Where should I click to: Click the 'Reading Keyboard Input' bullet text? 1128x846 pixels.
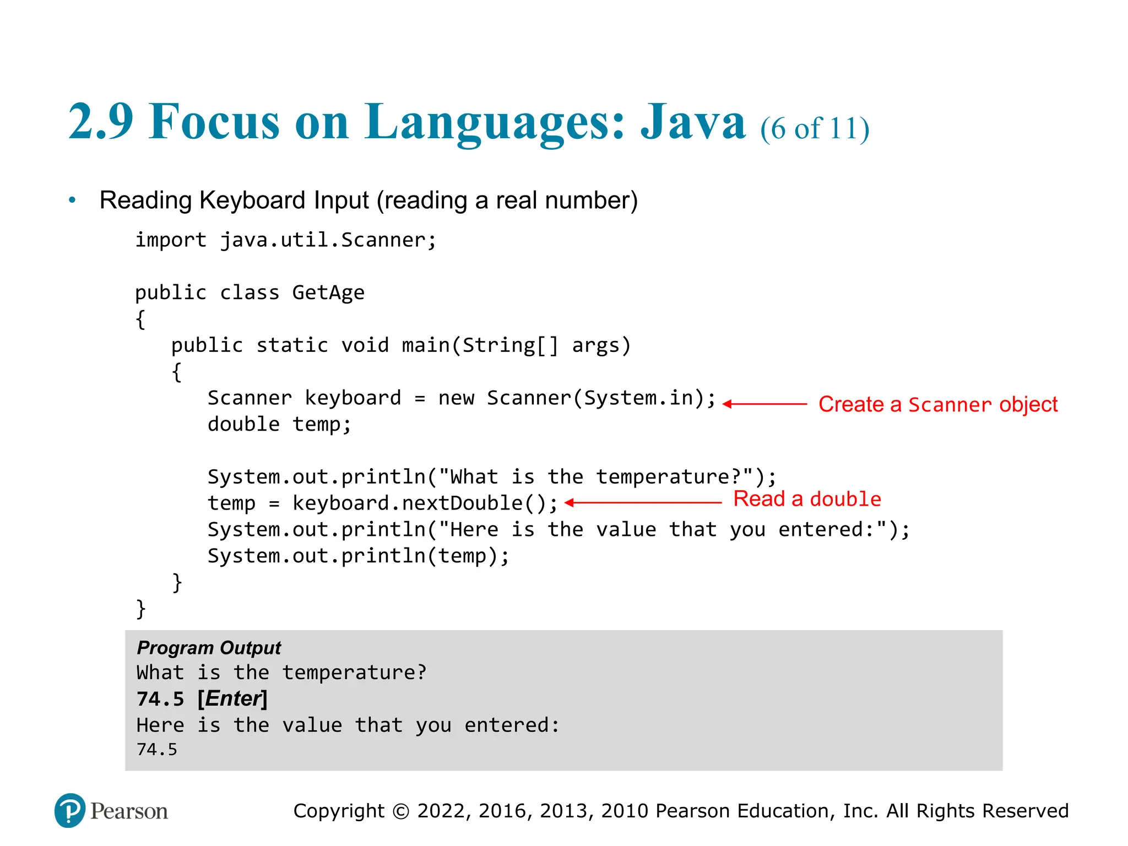point(368,200)
